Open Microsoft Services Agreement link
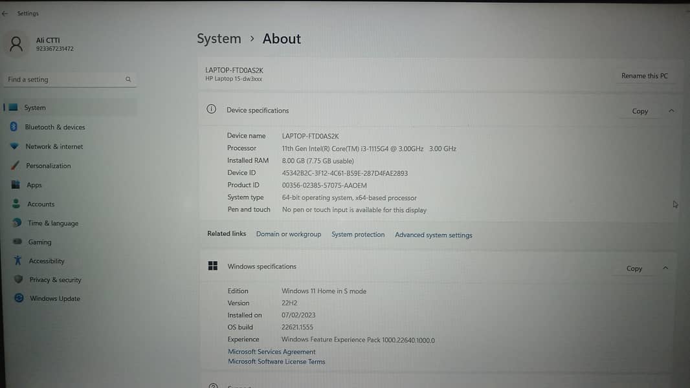This screenshot has width=690, height=388. [271, 352]
